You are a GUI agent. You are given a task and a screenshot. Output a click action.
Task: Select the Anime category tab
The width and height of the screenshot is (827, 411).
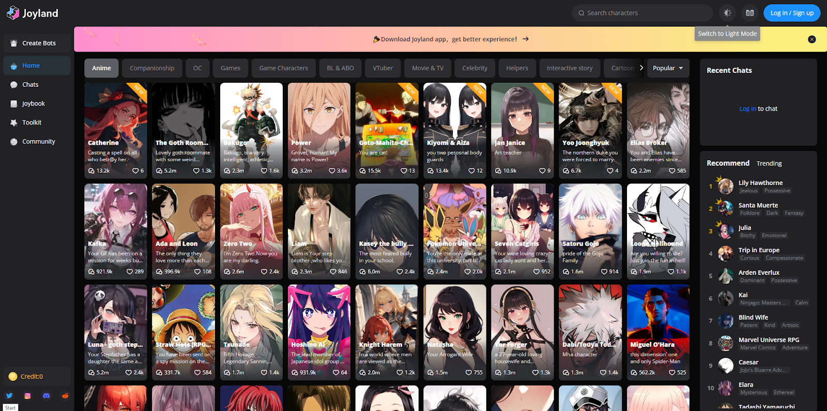coord(101,68)
